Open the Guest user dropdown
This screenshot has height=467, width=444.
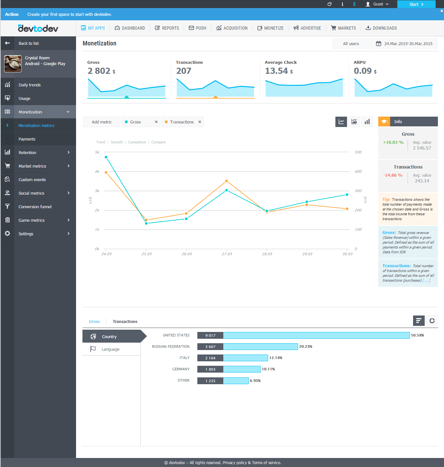[x=377, y=4]
